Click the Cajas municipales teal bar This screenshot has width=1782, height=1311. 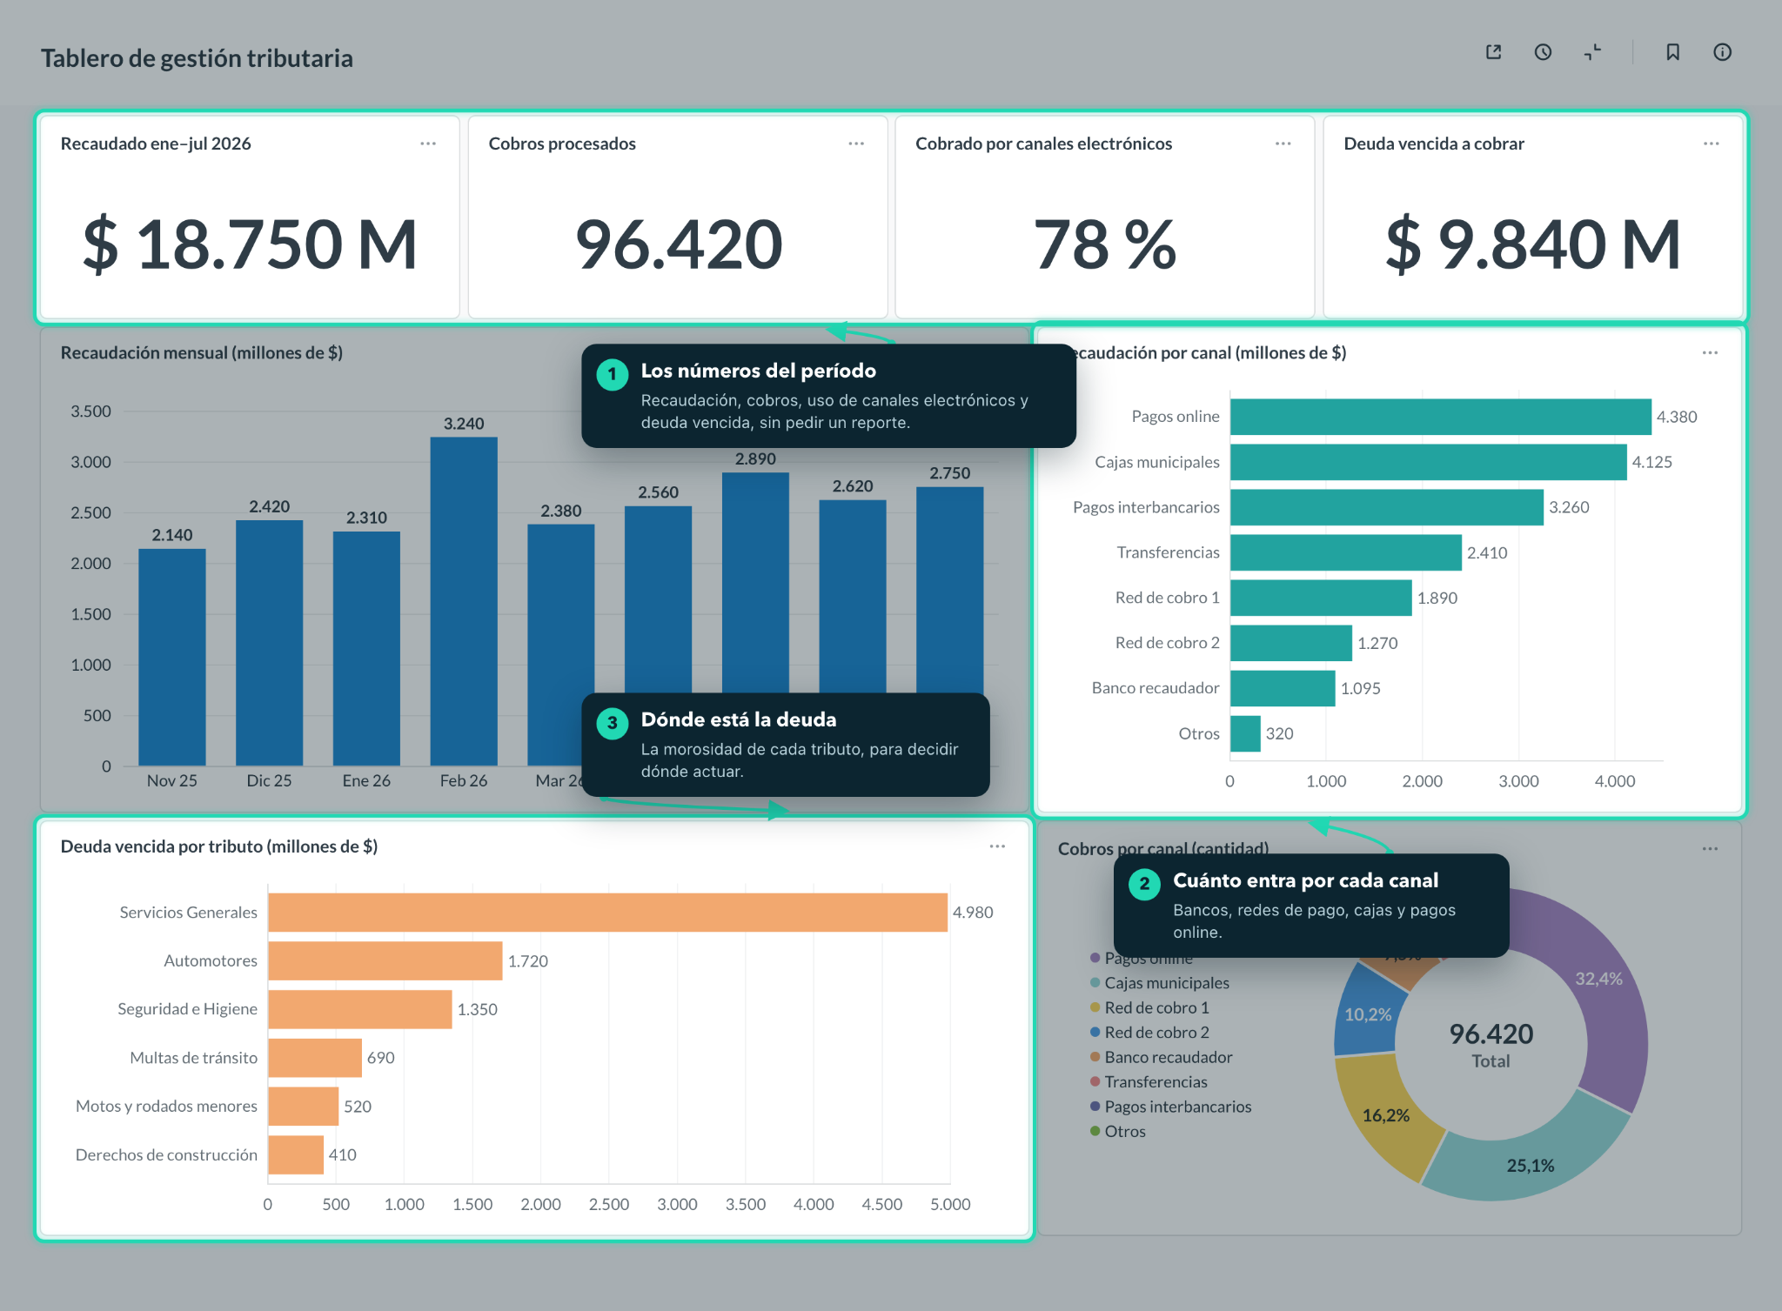point(1429,462)
